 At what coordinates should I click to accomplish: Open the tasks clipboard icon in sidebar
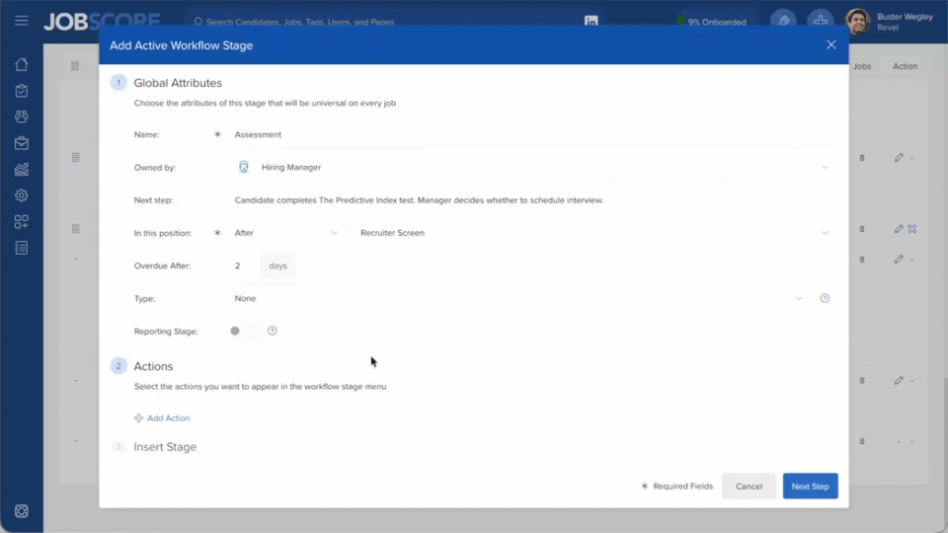coord(21,91)
